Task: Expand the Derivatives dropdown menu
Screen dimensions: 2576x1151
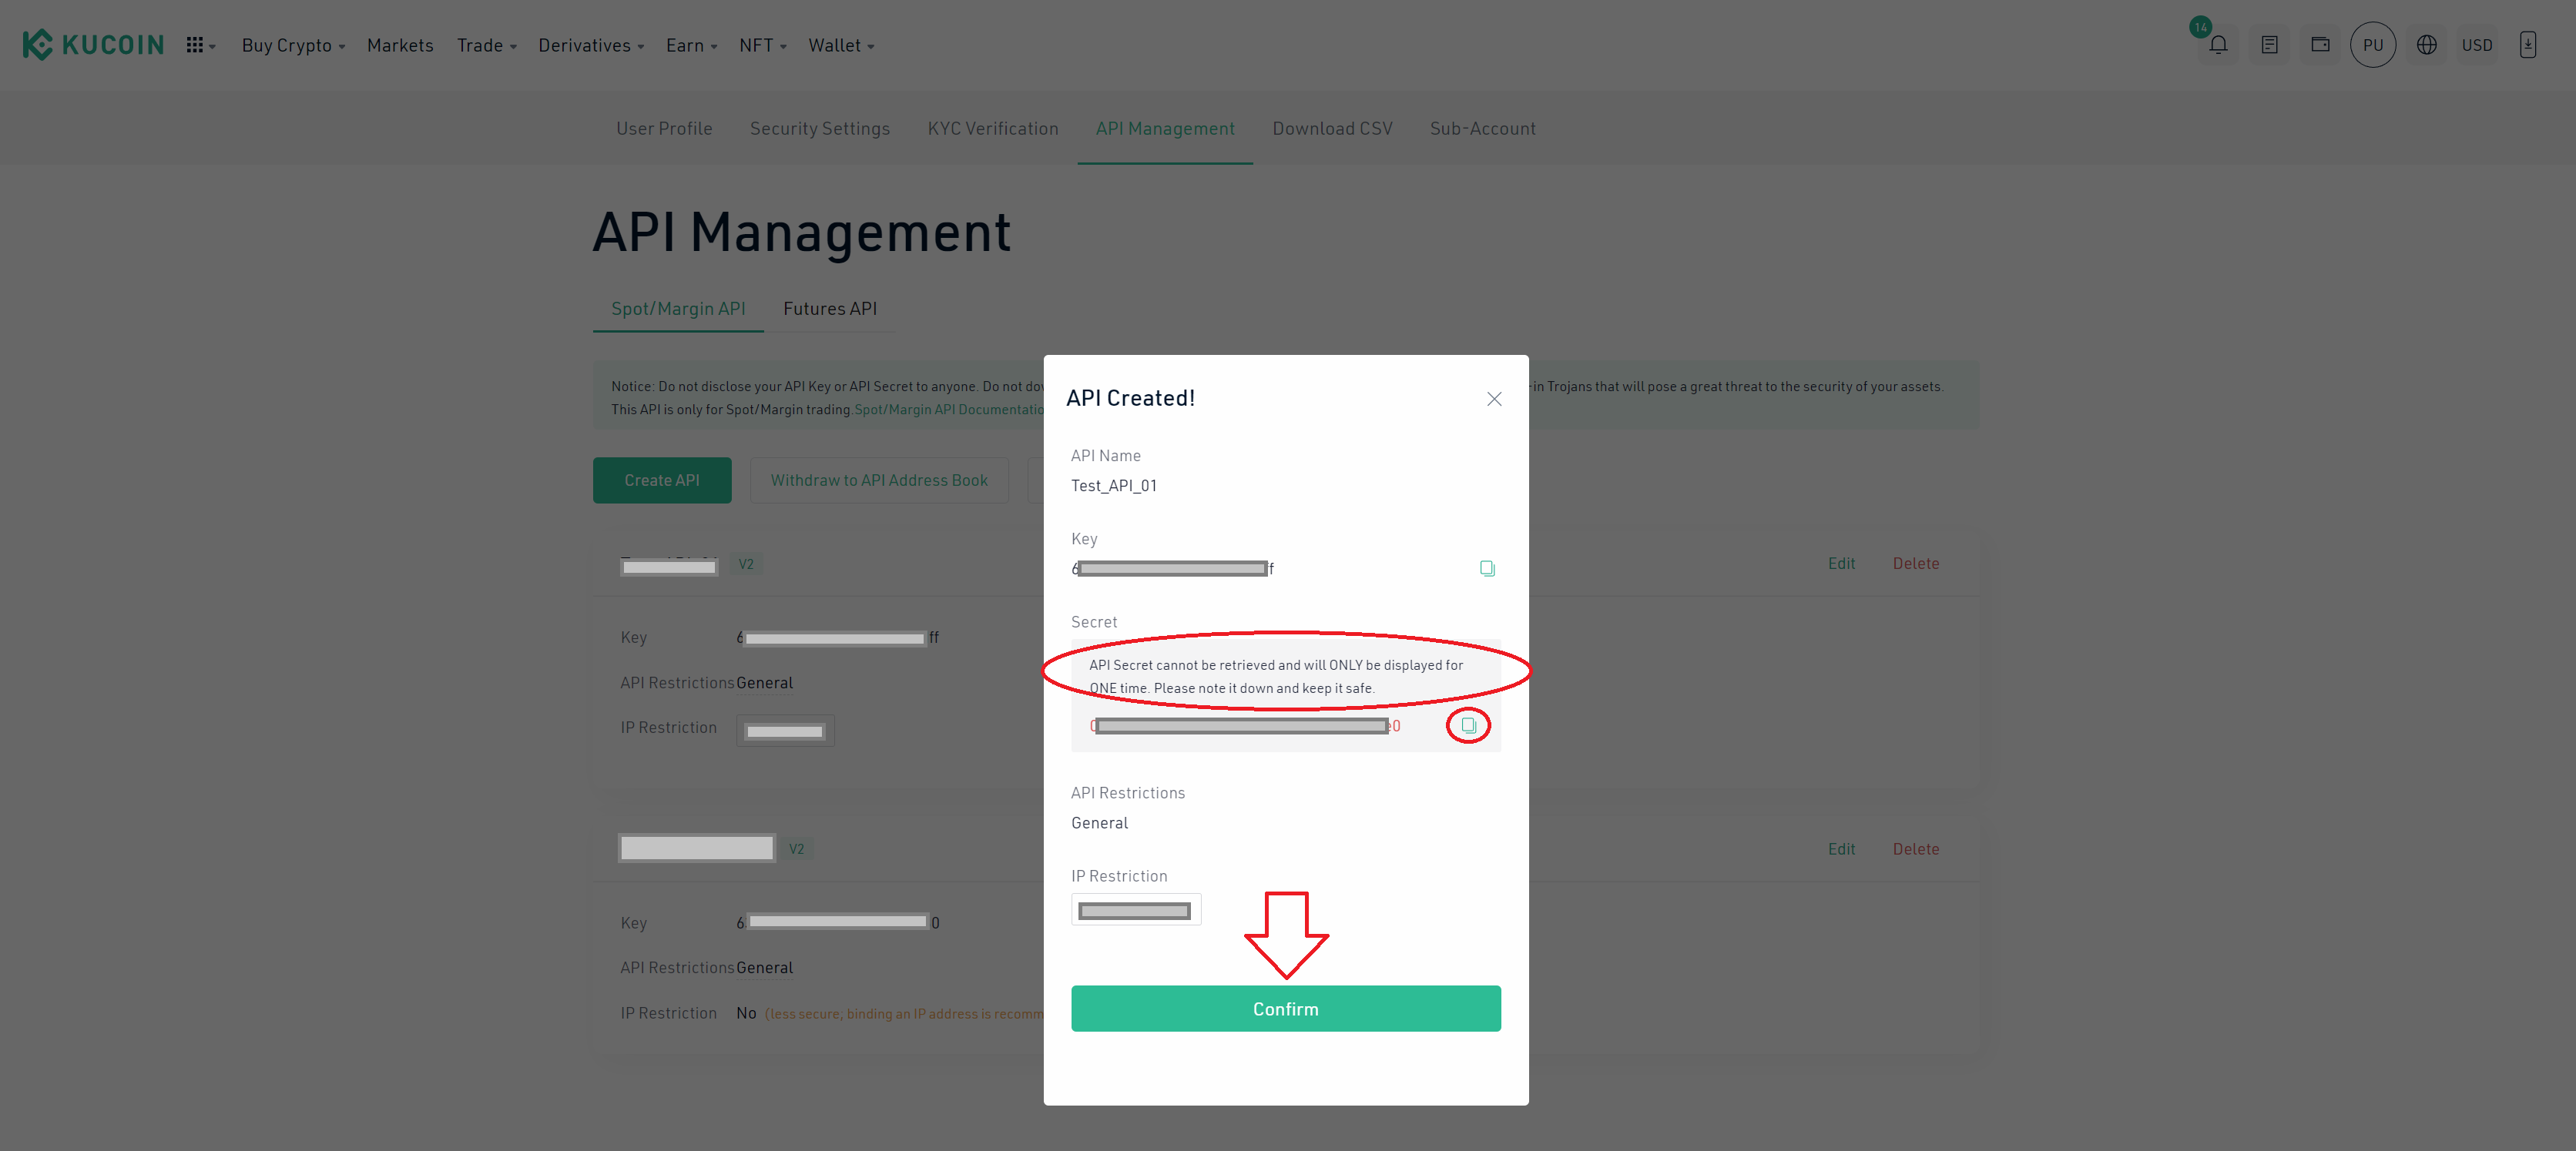Action: pos(591,45)
